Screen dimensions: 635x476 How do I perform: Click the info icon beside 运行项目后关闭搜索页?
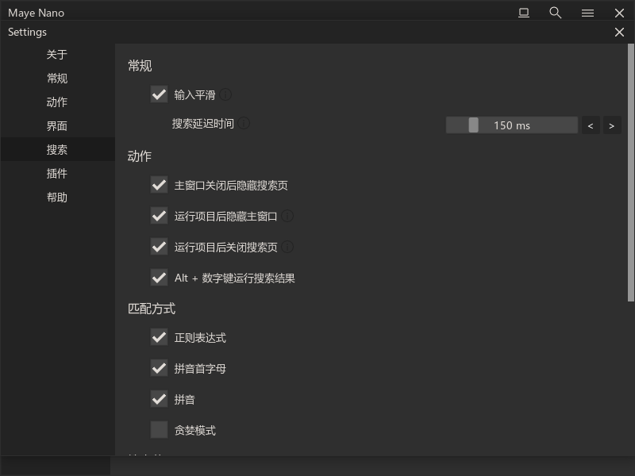coord(287,246)
